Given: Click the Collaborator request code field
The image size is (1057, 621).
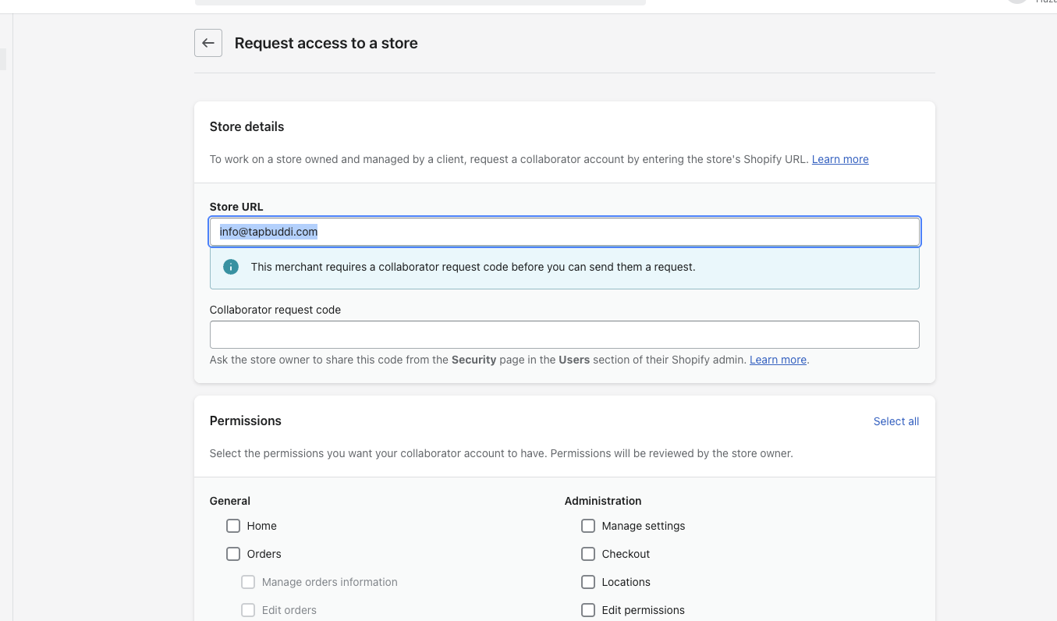Looking at the screenshot, I should click(564, 334).
